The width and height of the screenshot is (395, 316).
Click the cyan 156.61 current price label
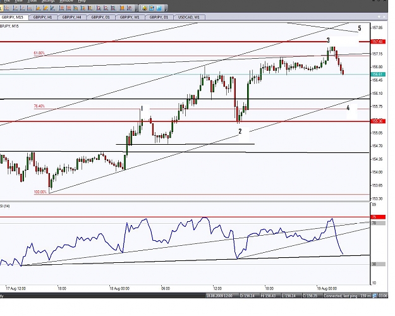(378, 74)
